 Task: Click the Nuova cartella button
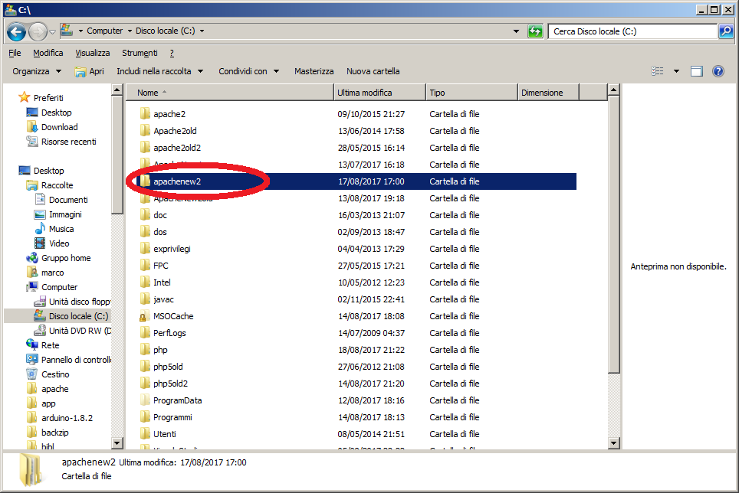pos(373,71)
